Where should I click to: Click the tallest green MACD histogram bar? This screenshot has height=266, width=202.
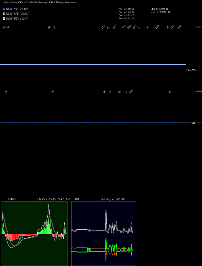point(49,227)
